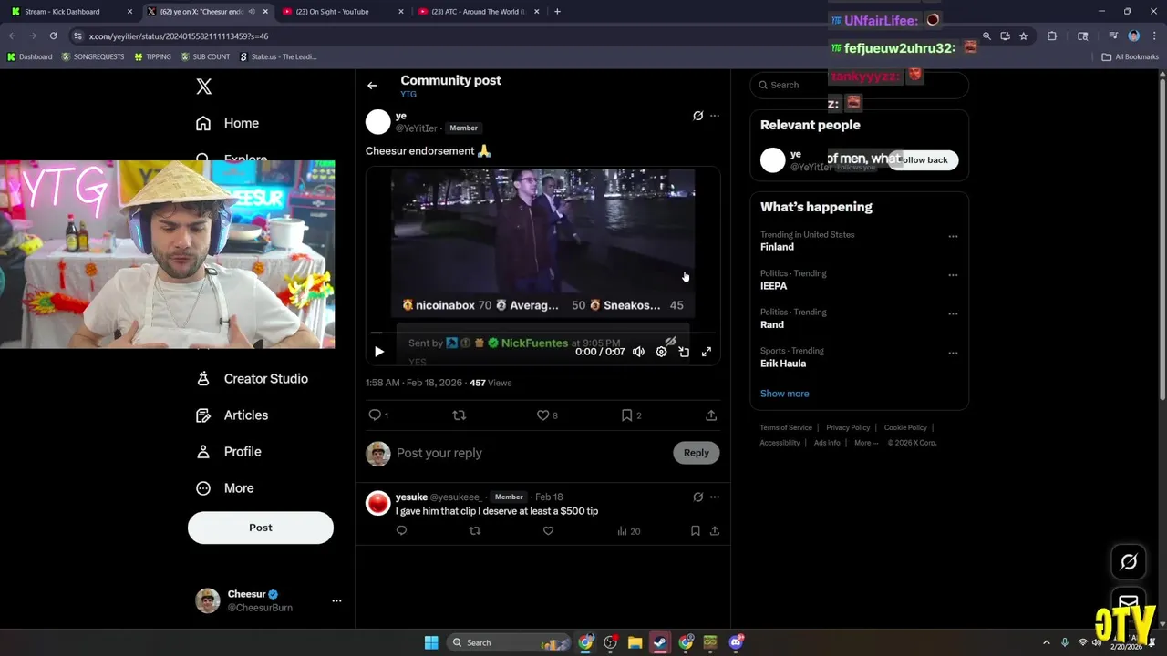Bookmark this page with the star
This screenshot has width=1167, height=656.
[1024, 36]
